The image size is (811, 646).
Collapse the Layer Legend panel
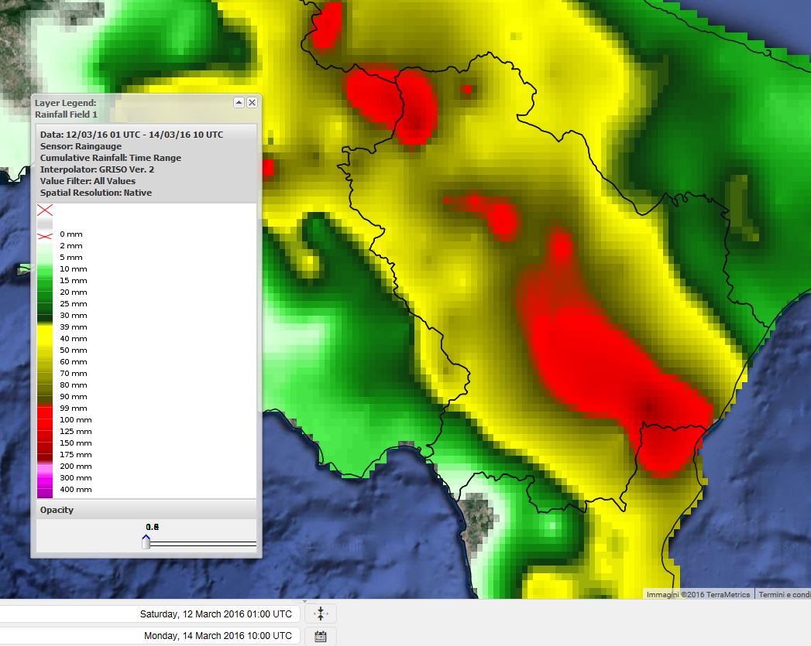coord(239,102)
